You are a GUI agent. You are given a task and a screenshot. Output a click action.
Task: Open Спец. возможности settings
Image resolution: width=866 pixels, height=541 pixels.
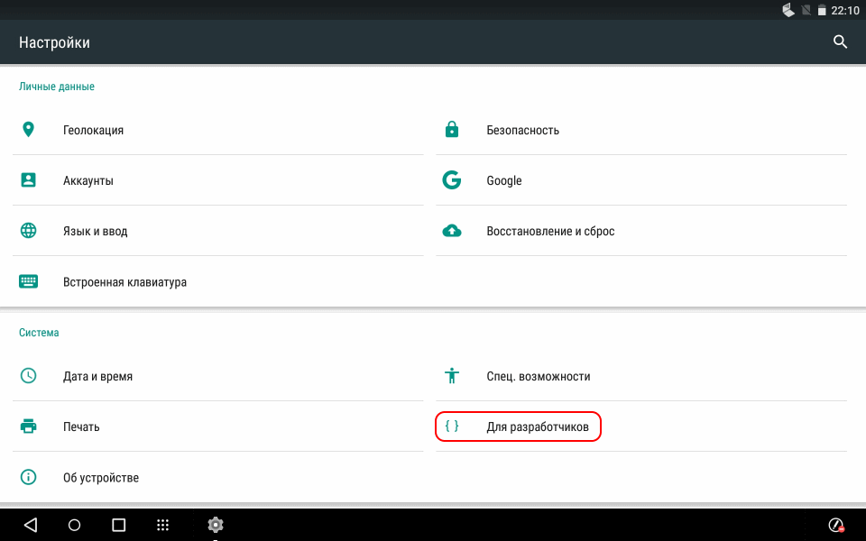pyautogui.click(x=538, y=376)
